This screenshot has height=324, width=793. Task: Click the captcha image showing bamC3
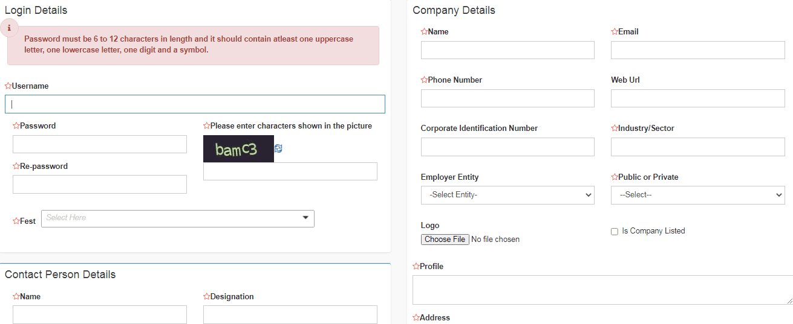click(x=238, y=149)
